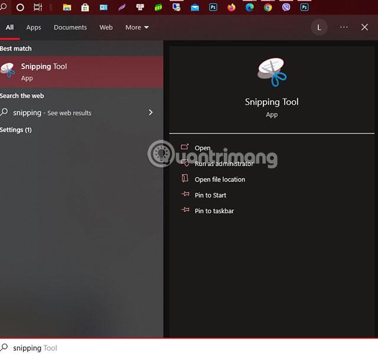Viewport: 378px width, 356px height.
Task: Switch to the Apps search tab
Action: 34,28
